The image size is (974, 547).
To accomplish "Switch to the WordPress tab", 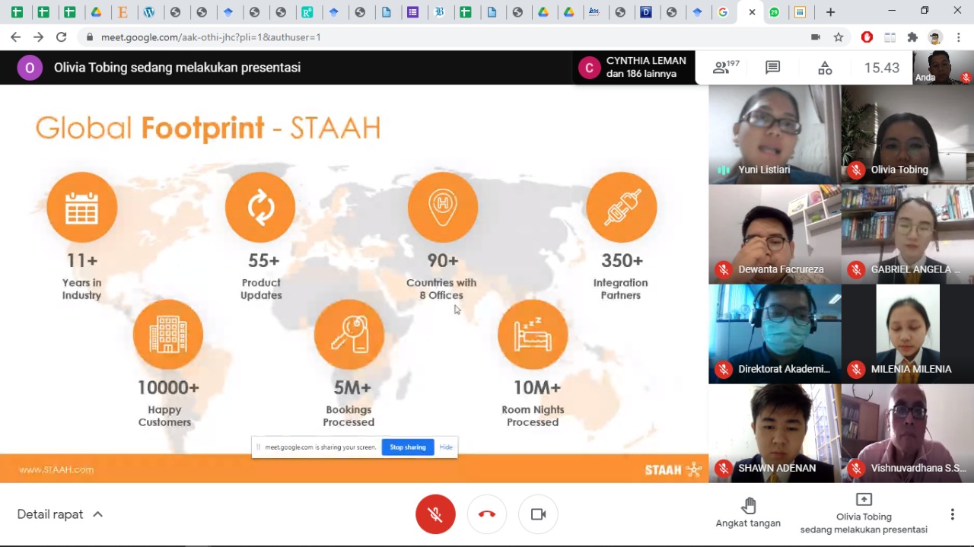I will pyautogui.click(x=149, y=12).
